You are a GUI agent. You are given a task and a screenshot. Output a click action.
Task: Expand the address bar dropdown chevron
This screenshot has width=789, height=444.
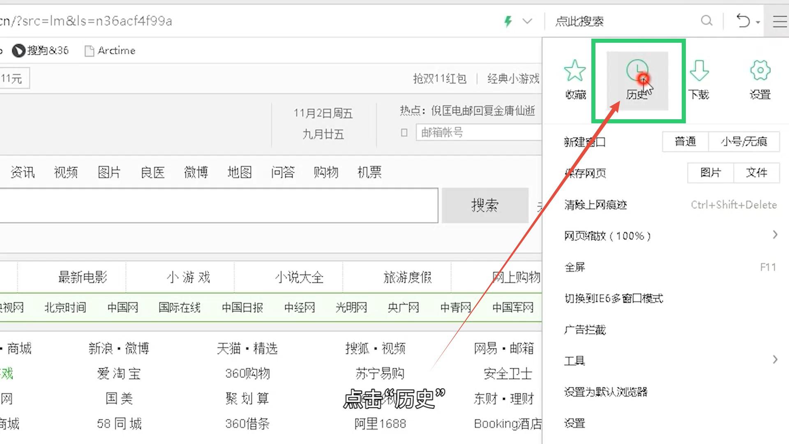[x=527, y=21]
